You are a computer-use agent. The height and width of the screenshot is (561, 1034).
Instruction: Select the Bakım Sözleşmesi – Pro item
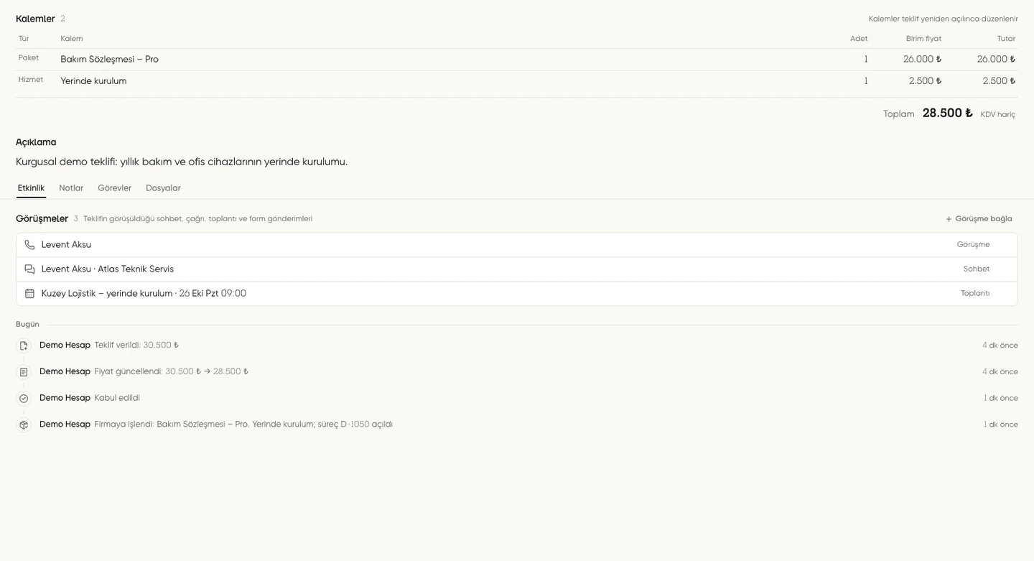click(x=517, y=60)
